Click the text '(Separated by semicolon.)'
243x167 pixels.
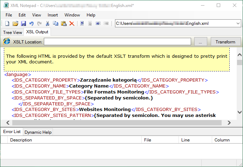[119, 98]
